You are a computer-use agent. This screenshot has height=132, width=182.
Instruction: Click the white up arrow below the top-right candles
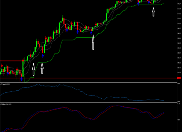point(153,12)
